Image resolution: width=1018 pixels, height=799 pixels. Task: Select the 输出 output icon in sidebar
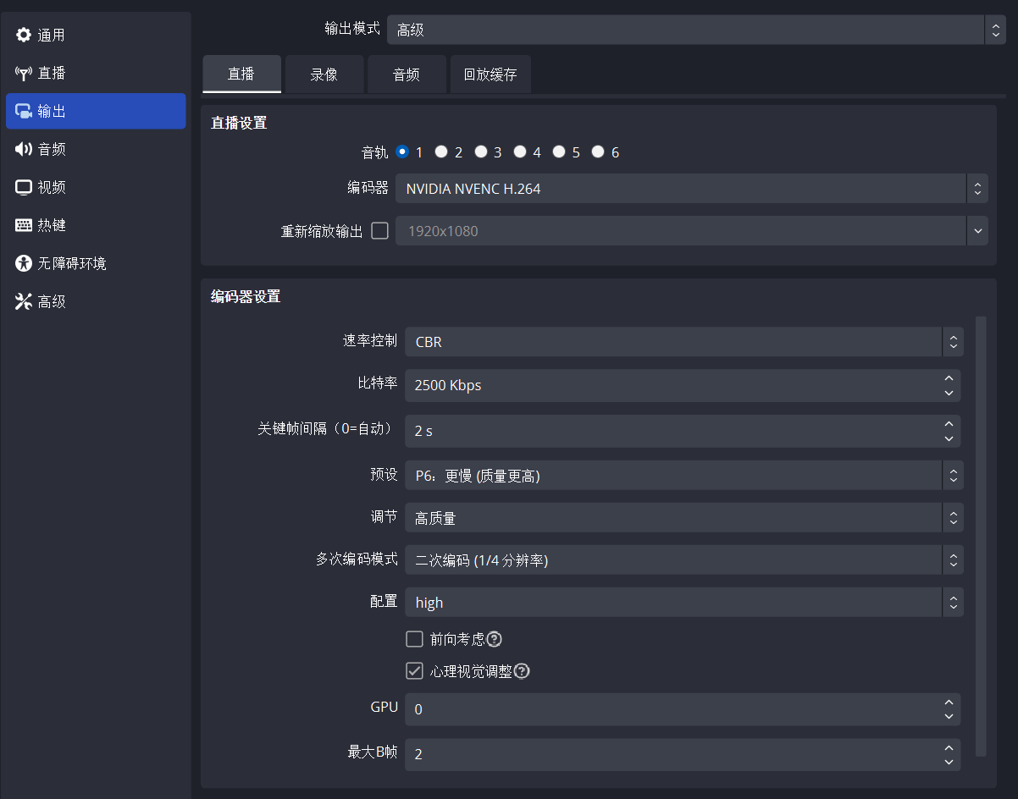pos(24,111)
